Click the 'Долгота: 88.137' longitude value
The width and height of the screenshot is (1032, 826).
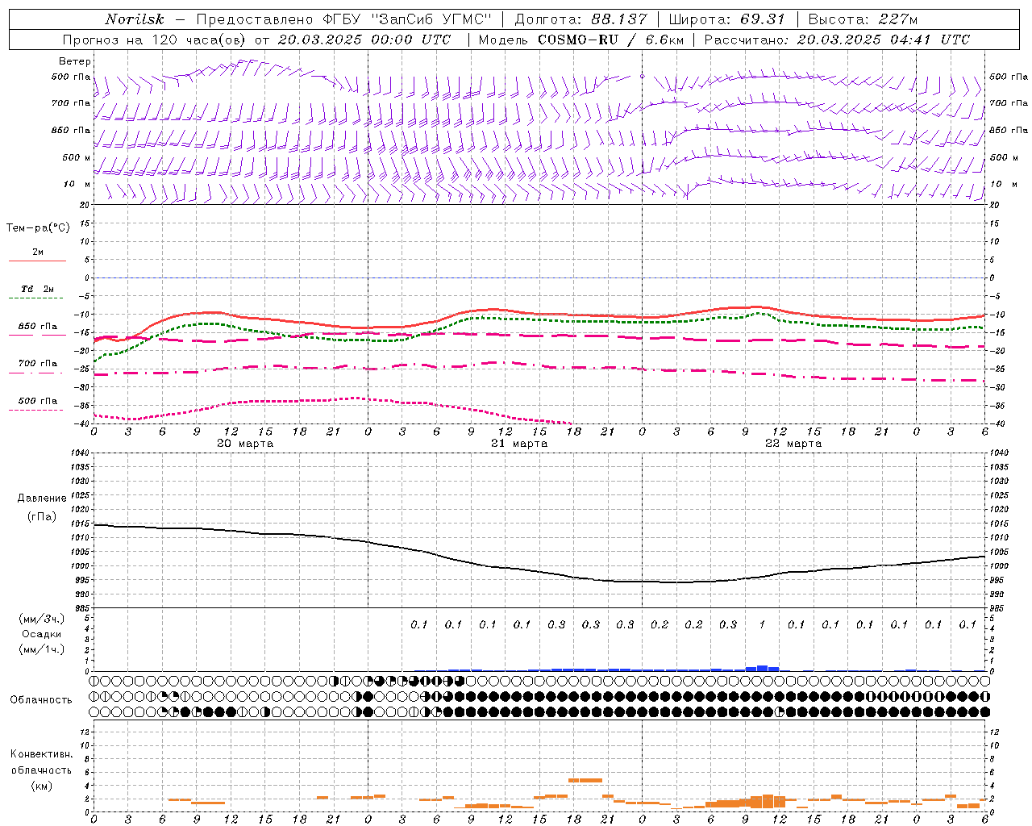tap(580, 19)
